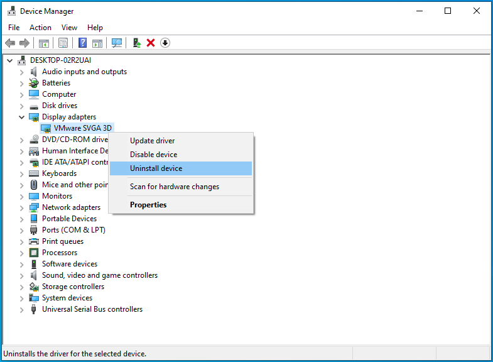Choose Update driver from context menu
The width and height of the screenshot is (493, 362).
click(x=181, y=141)
